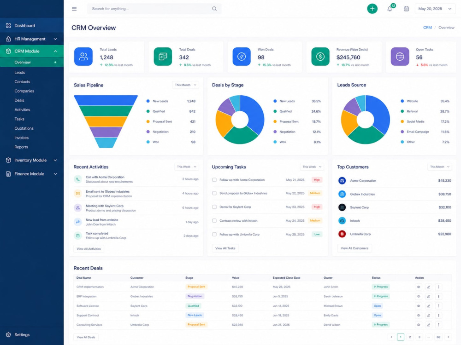461x345 pixels.
Task: Open more options for Consulting Services deal
Action: pyautogui.click(x=439, y=325)
